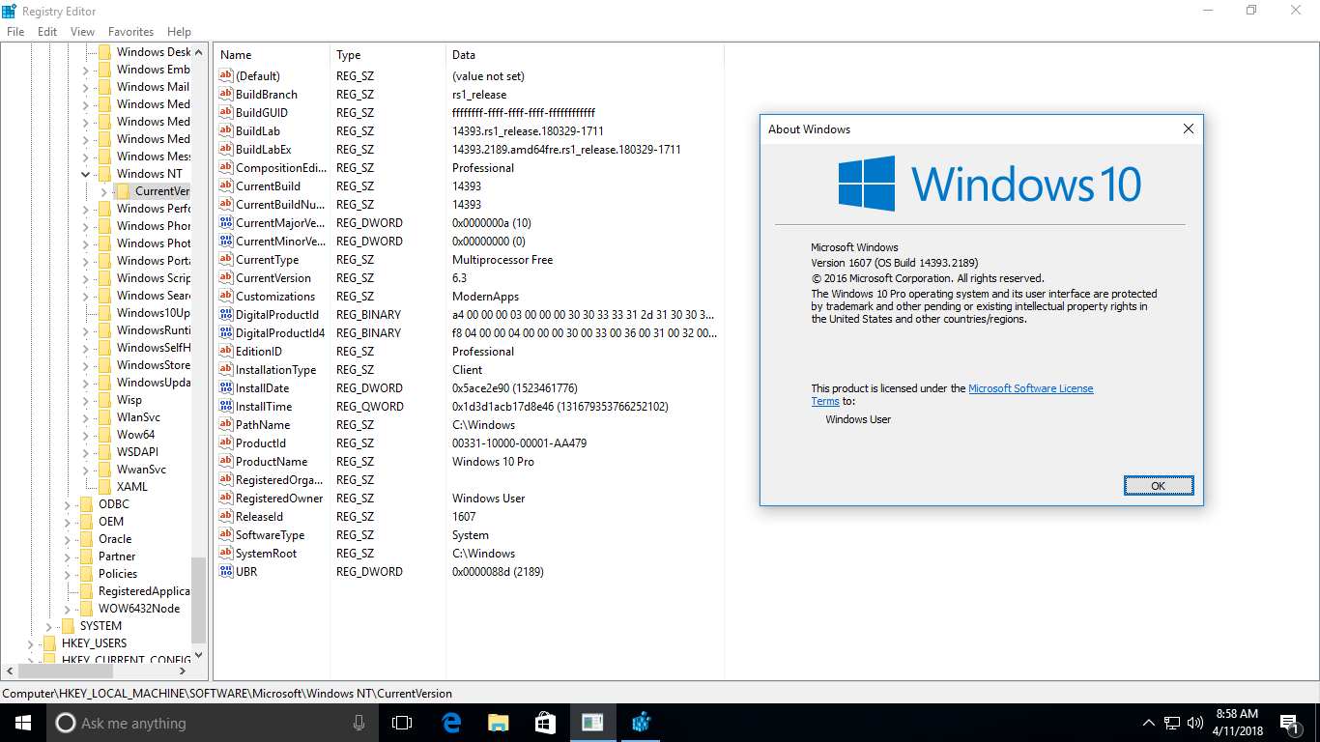Click the ReleaseId string value icon
Viewport: 1320px width, 742px height.
coord(227,517)
